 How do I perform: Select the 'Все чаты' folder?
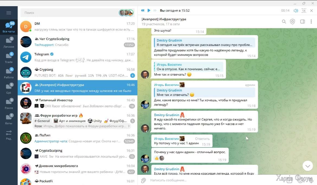pos(9,27)
